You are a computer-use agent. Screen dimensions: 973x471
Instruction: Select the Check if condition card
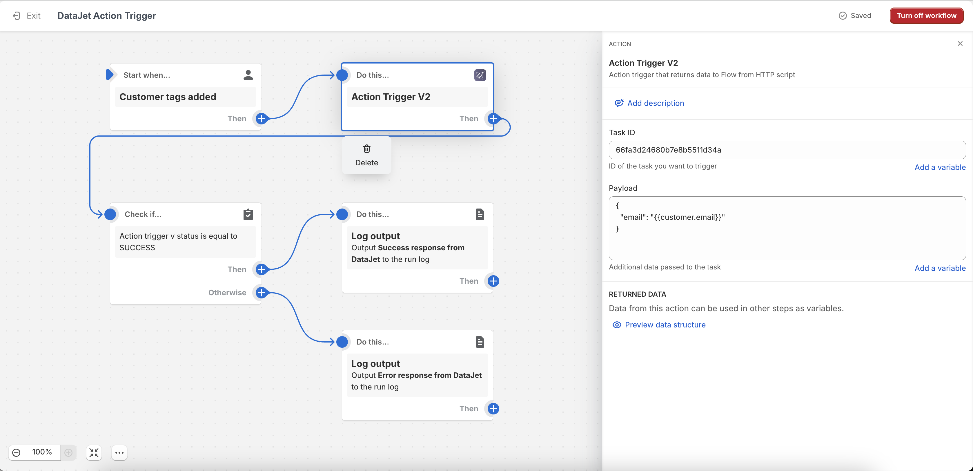click(185, 242)
